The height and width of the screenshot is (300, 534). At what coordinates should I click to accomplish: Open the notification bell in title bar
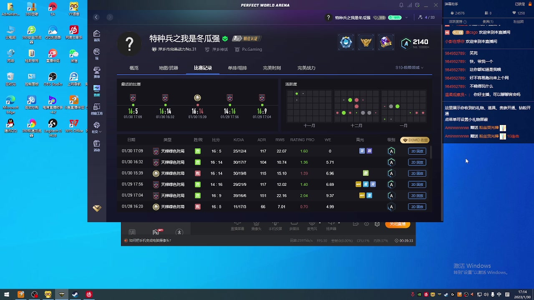point(401,5)
